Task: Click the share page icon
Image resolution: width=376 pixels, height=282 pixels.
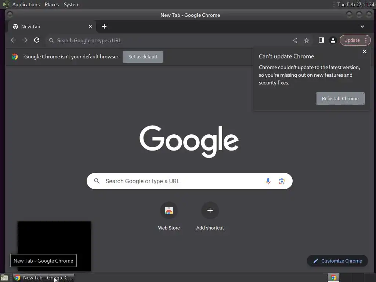Action: [295, 40]
